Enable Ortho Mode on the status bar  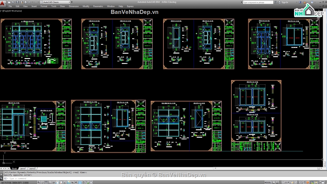coord(49,182)
